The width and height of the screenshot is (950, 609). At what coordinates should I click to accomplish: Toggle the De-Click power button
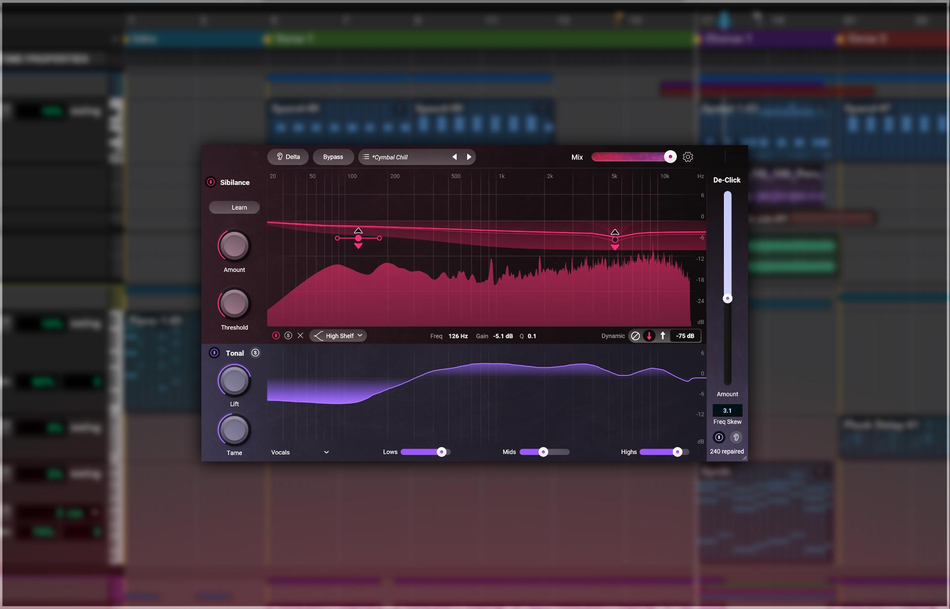coord(719,437)
